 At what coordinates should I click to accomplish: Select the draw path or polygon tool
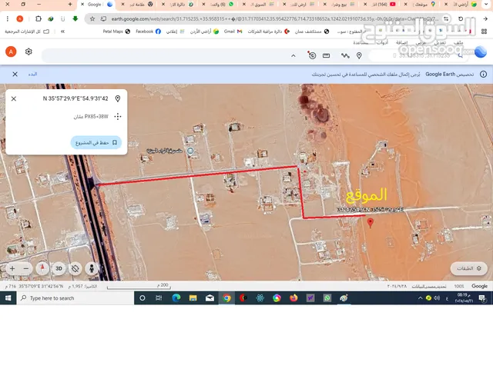(345, 55)
